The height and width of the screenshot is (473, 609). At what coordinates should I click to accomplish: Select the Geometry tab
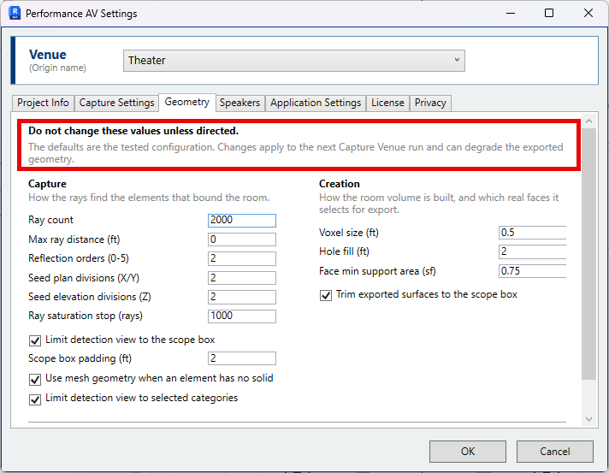tap(186, 102)
